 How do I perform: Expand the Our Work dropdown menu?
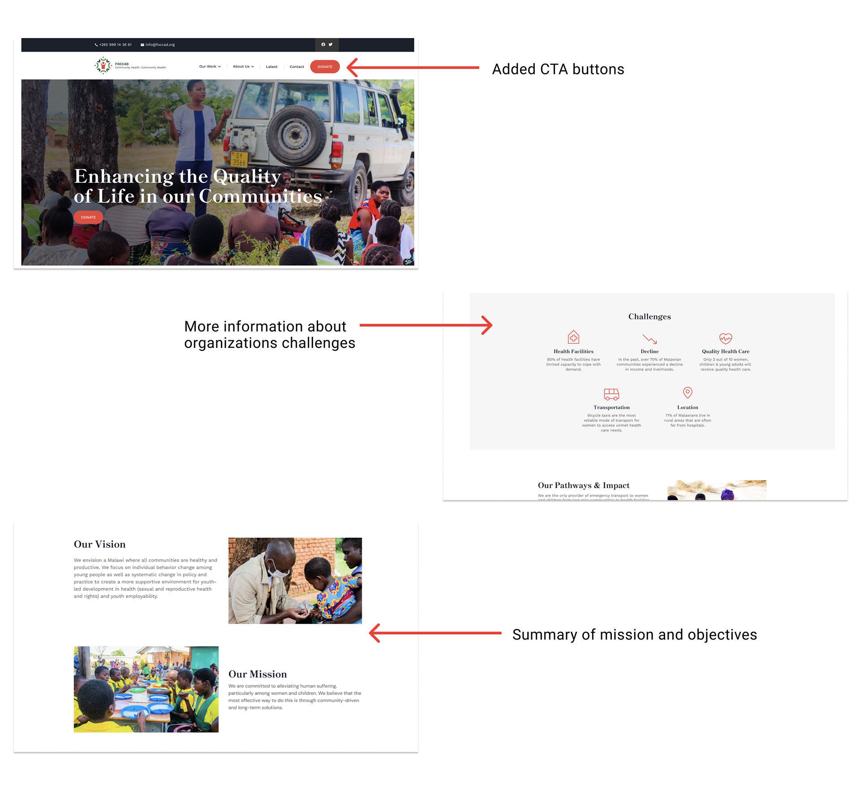click(210, 66)
